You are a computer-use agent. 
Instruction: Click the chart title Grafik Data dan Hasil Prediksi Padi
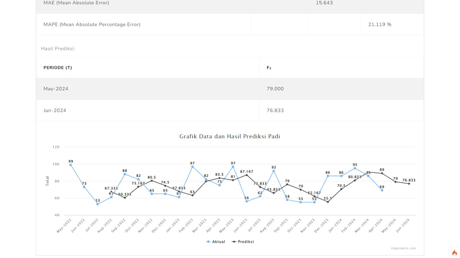pos(230,136)
